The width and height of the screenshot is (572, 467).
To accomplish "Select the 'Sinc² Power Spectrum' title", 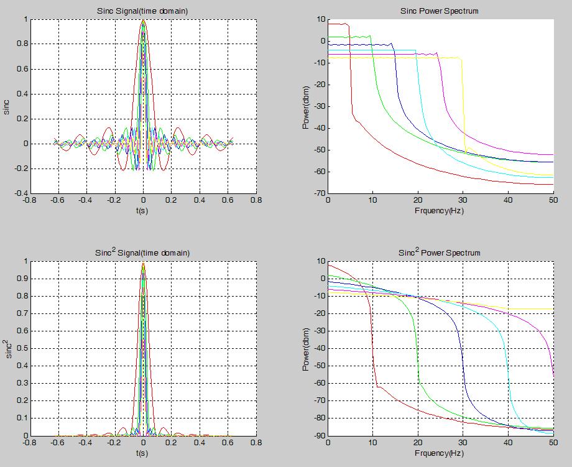I will pyautogui.click(x=440, y=252).
